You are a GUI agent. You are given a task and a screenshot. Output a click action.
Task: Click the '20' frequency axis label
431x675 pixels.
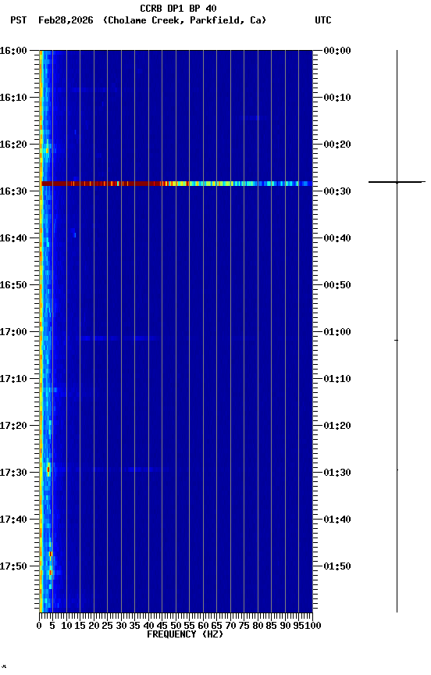(x=94, y=626)
